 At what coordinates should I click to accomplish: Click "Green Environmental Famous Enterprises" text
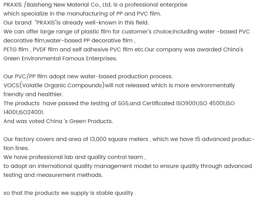coord(60,59)
